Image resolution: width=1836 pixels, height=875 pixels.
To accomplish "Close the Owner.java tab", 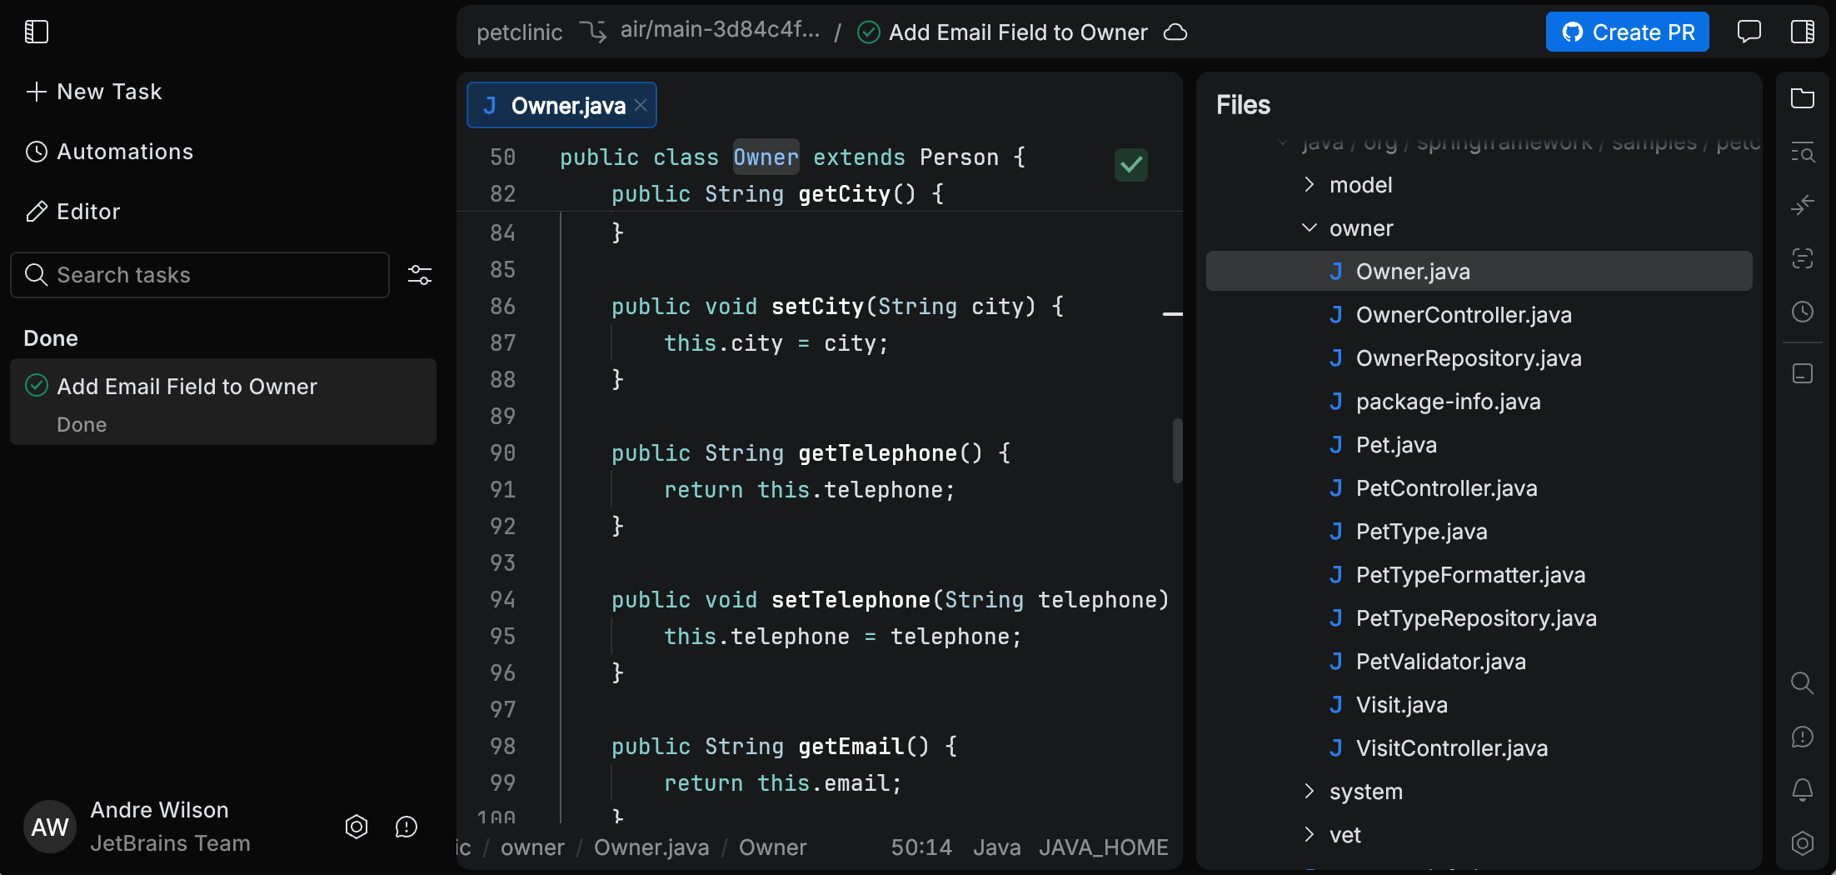I will pyautogui.click(x=641, y=106).
